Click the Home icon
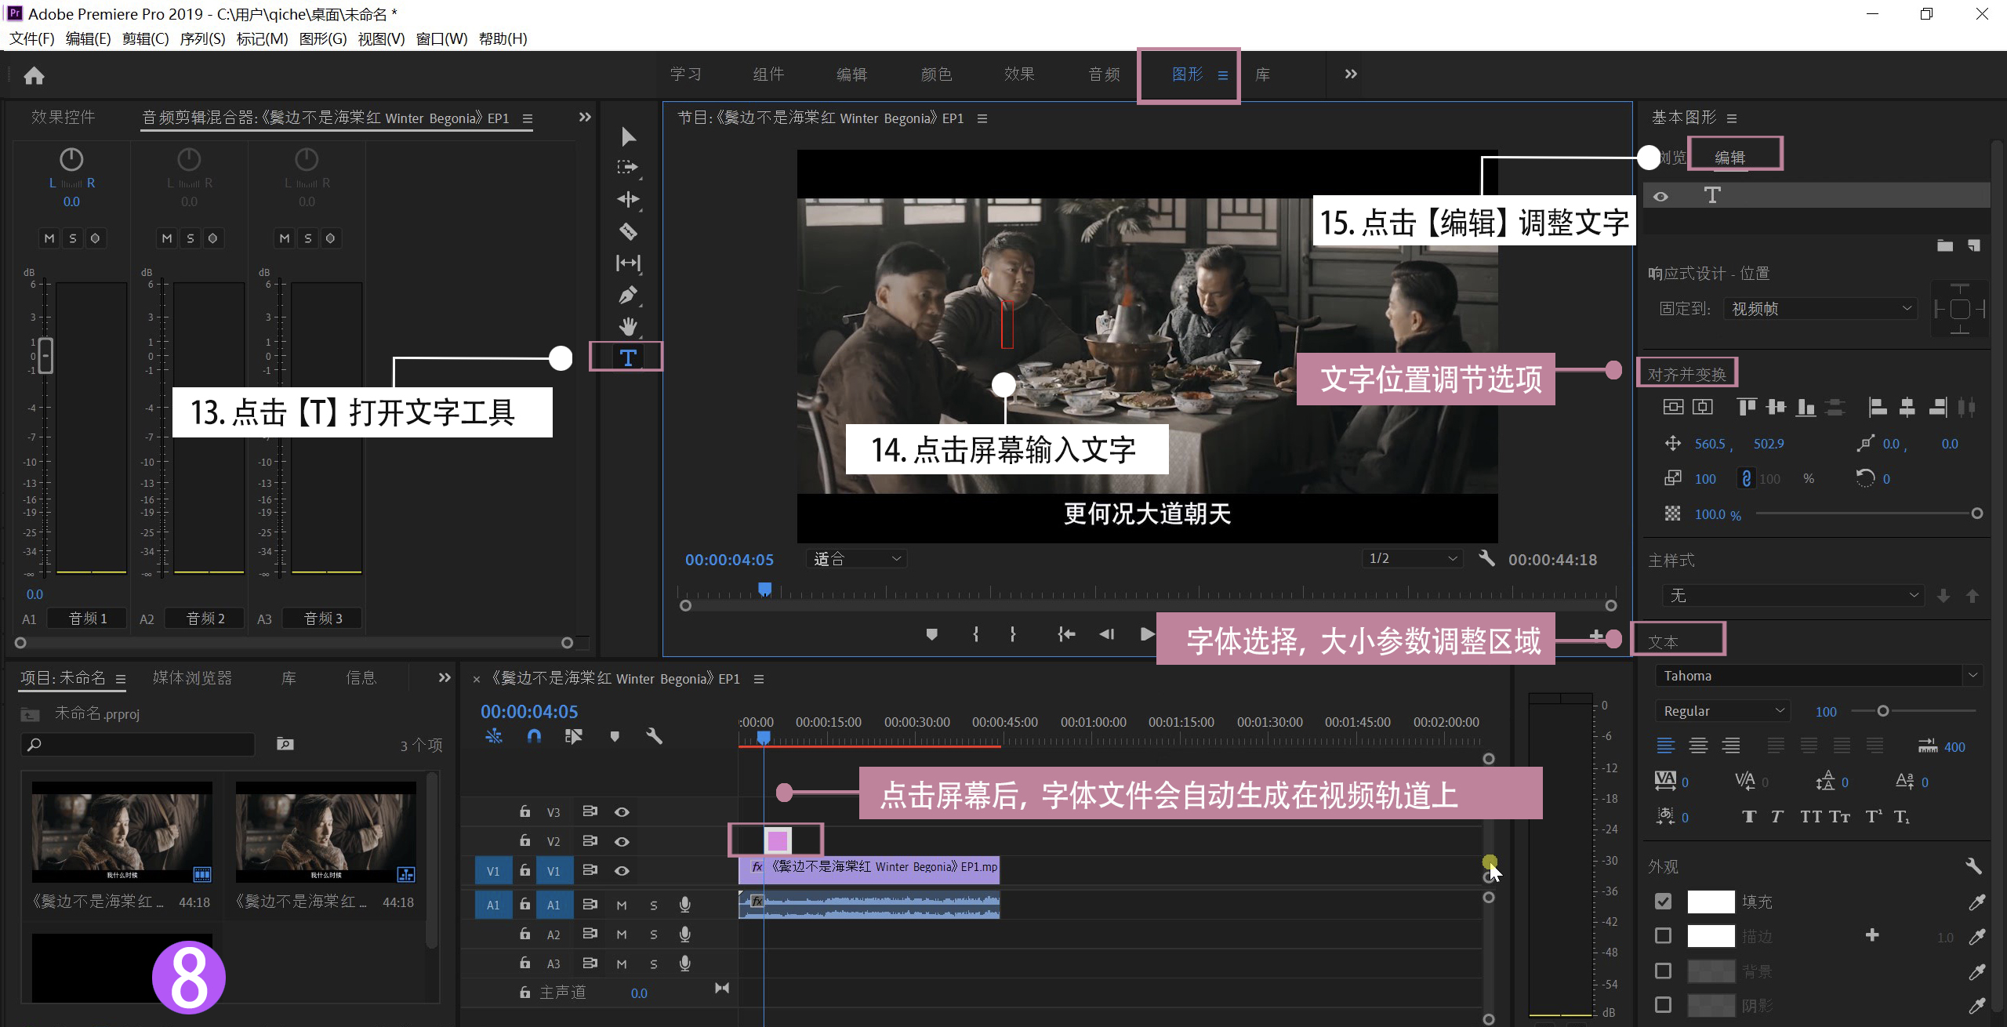 coord(34,75)
